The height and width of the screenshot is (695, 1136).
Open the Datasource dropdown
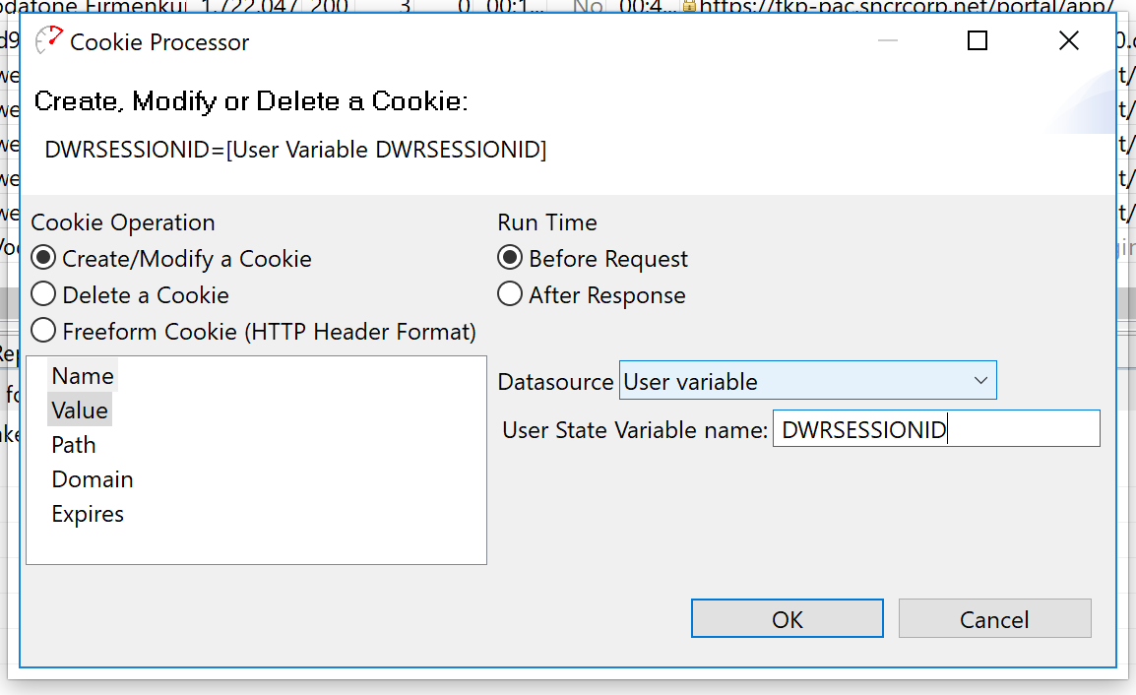click(x=808, y=380)
